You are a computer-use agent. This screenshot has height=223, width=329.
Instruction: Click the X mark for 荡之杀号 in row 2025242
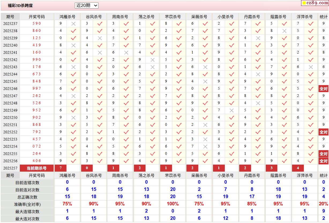[x=152, y=60]
